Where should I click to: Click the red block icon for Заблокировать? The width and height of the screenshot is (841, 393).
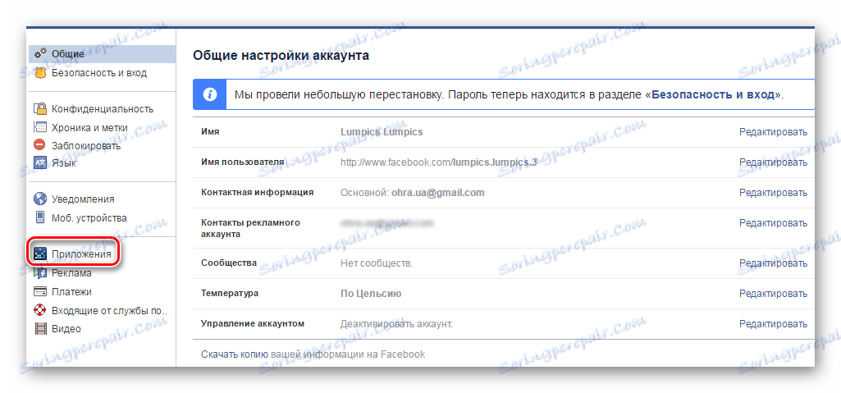click(x=40, y=145)
